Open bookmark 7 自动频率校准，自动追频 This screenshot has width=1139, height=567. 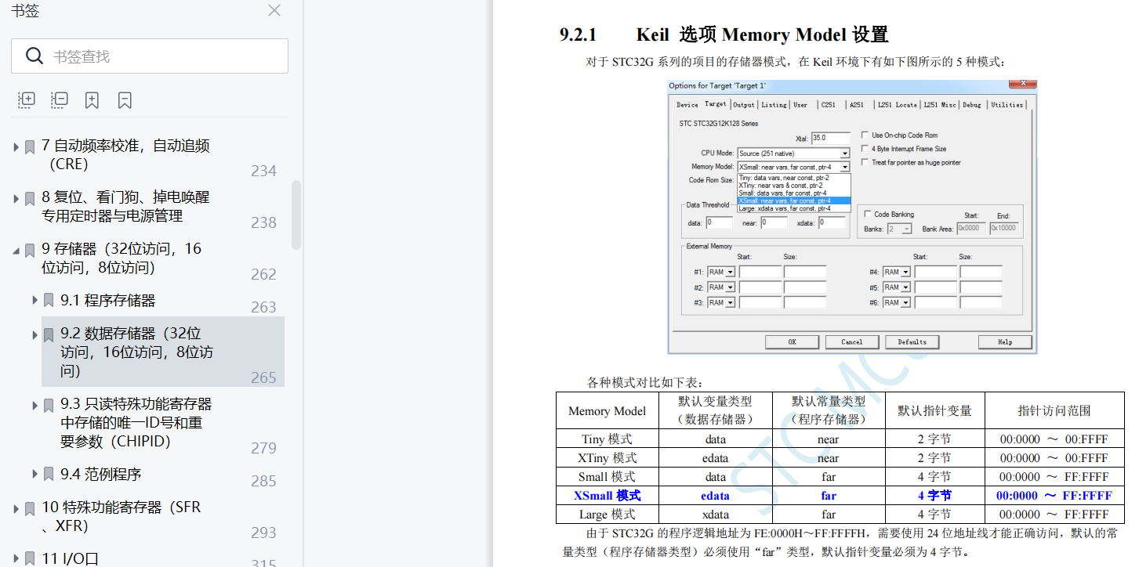coord(125,154)
